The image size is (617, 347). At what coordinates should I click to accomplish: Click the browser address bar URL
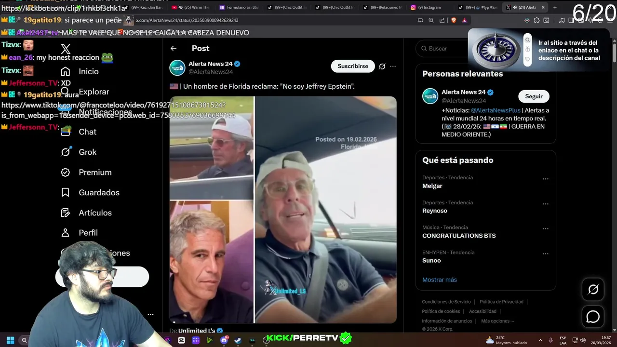coord(187,20)
